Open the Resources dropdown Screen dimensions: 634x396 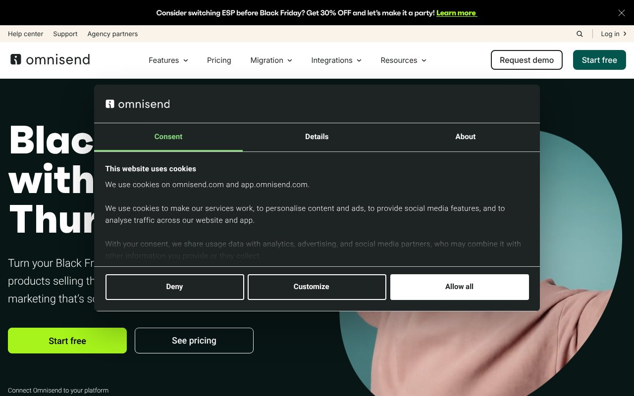403,60
